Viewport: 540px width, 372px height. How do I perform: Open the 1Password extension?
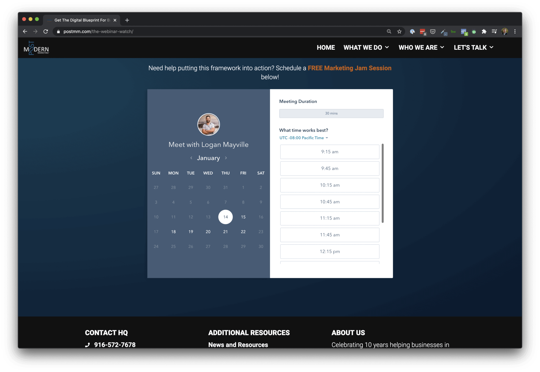(412, 32)
